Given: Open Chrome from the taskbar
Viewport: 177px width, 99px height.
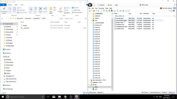Looking at the screenshot, I should point(65,97).
